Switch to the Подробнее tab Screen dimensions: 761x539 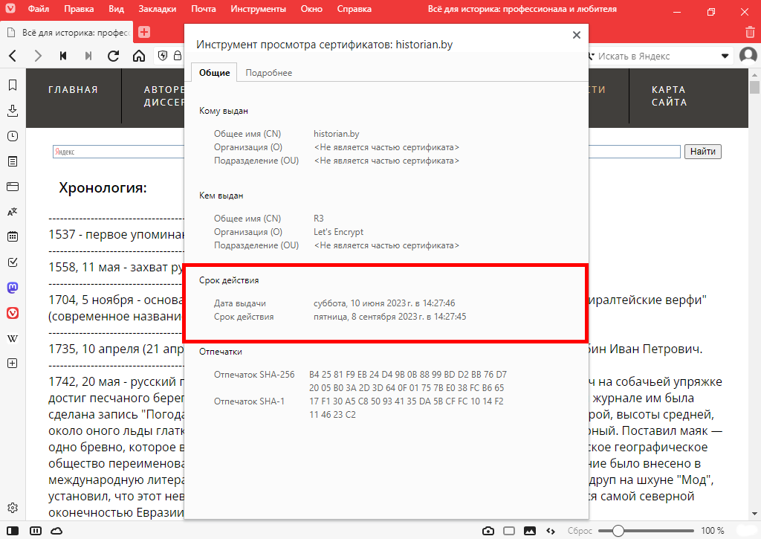[268, 73]
